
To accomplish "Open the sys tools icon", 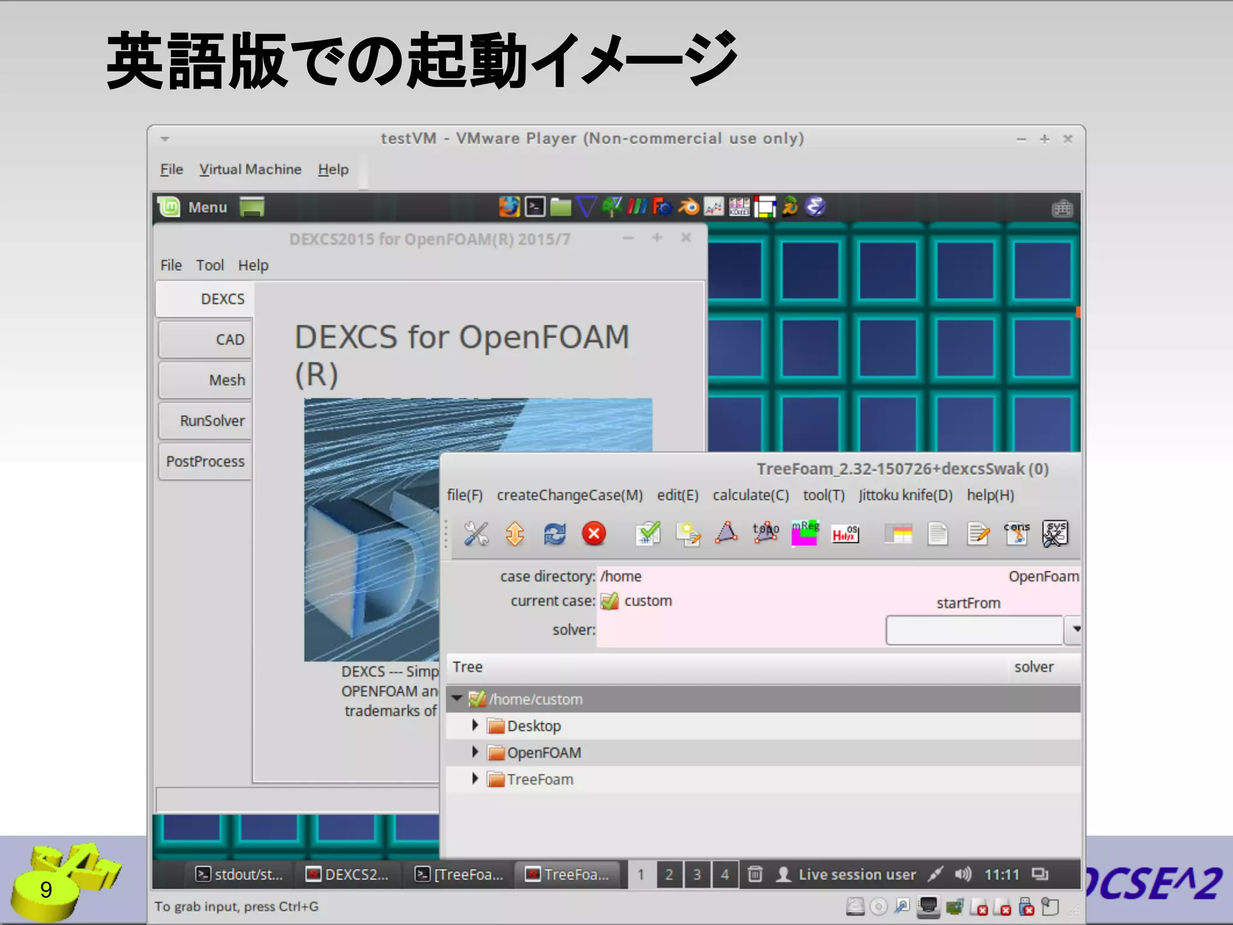I will (x=1055, y=533).
